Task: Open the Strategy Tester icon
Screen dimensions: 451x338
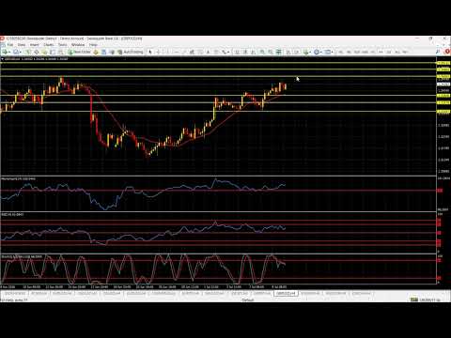Action: point(61,52)
